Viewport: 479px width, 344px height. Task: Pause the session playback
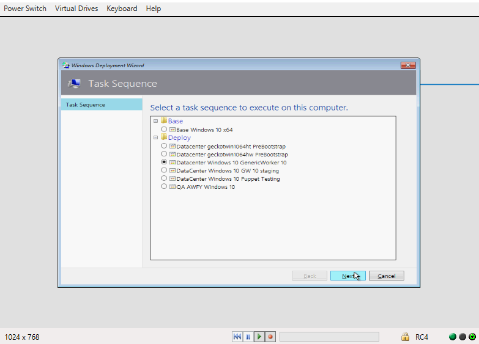tap(248, 337)
